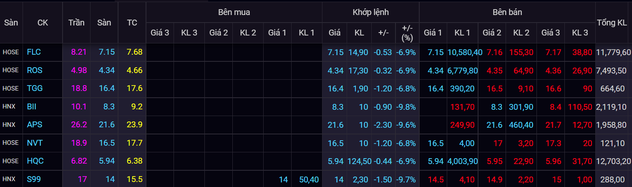632x187 pixels.
Task: Click APS percent change -9.6%
Action: click(406, 124)
